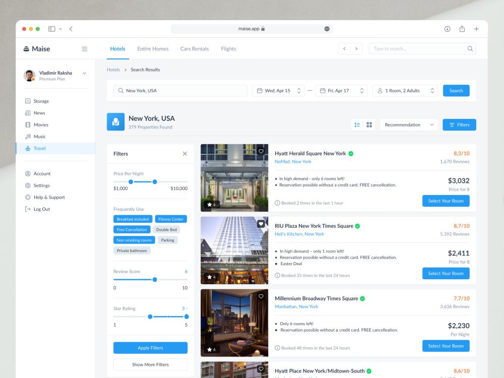Select Your Room for RIU Plaza
504x378 pixels.
[x=446, y=274]
